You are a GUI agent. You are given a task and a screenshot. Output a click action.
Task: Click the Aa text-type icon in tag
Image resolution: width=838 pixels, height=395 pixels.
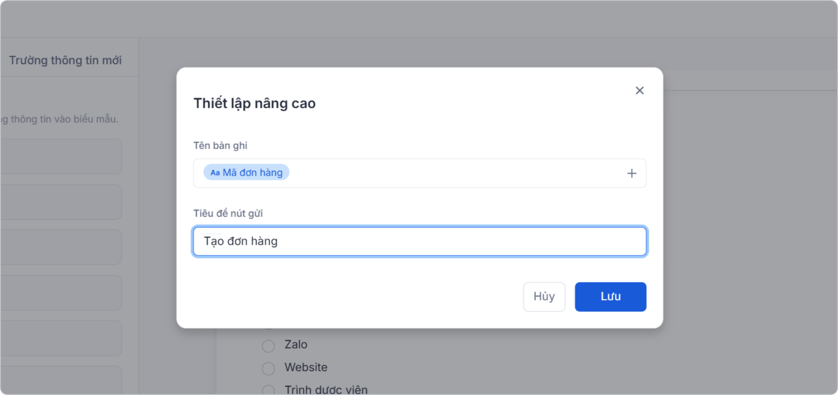(x=215, y=173)
